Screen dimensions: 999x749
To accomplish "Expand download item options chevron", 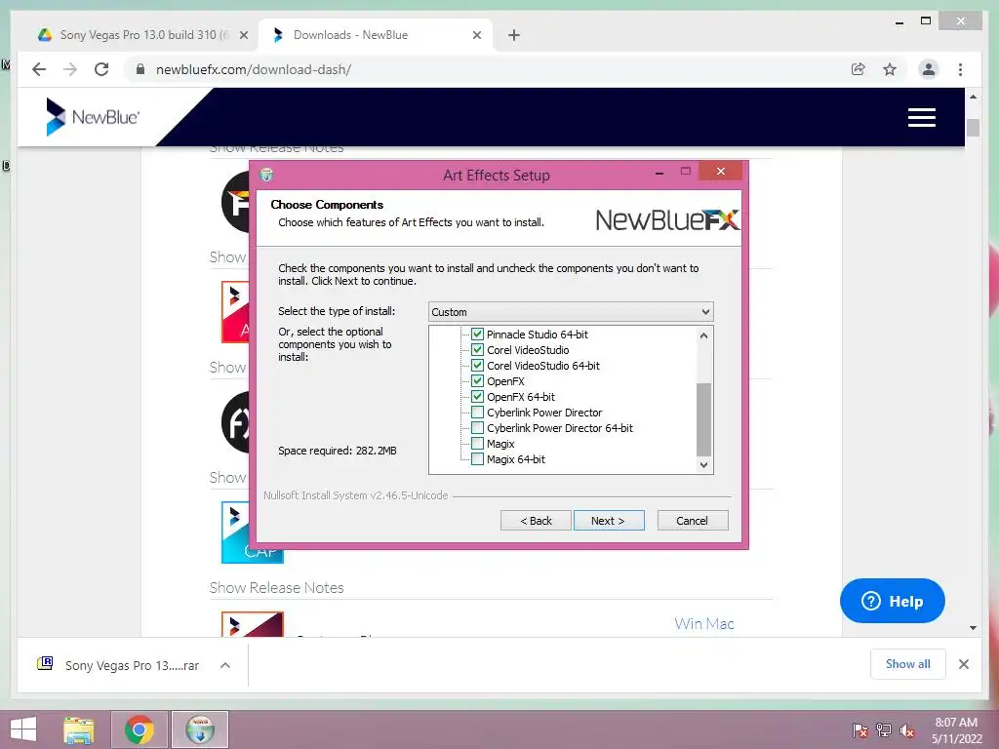I will [x=225, y=665].
